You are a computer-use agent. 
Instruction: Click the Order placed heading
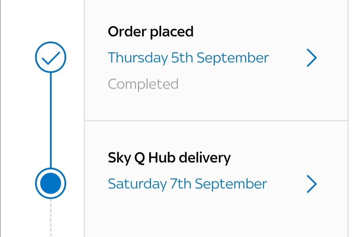(x=150, y=31)
